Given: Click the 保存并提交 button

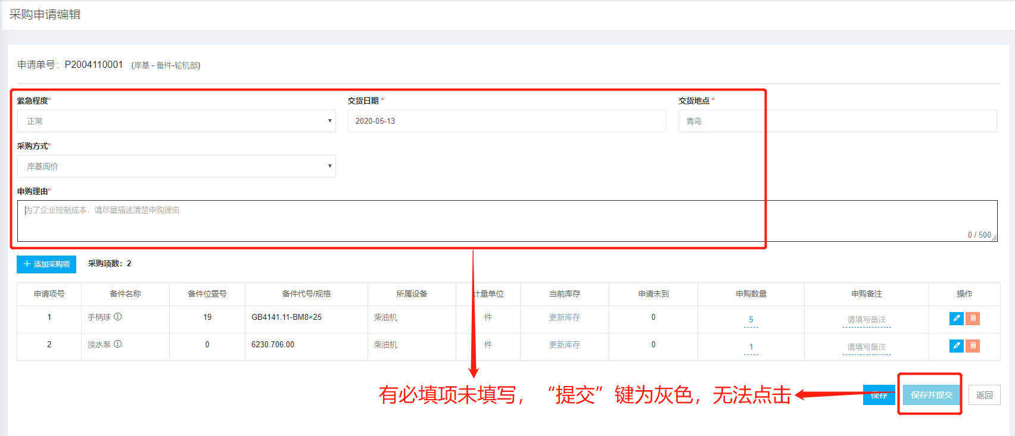Looking at the screenshot, I should click(932, 395).
